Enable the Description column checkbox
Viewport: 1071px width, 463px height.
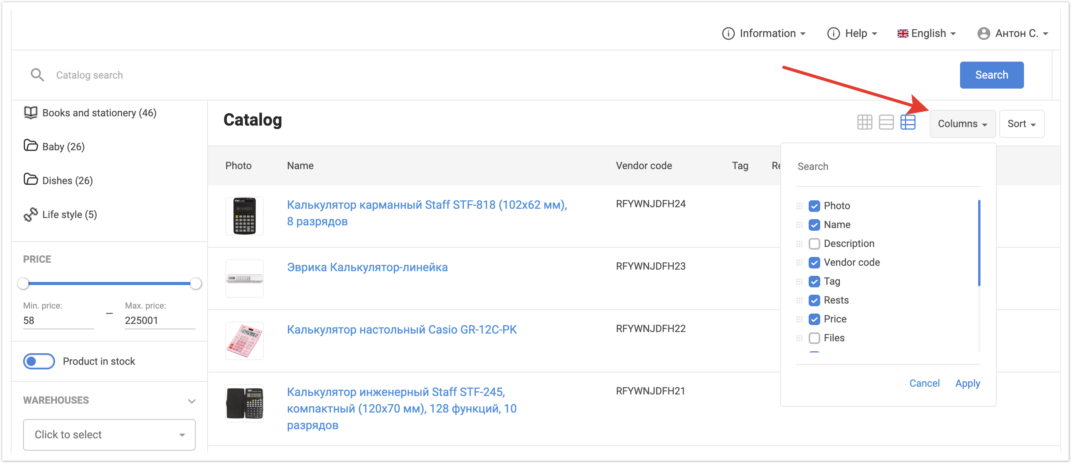click(x=814, y=243)
